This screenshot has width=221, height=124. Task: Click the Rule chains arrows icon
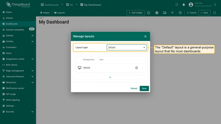(x=4, y=65)
